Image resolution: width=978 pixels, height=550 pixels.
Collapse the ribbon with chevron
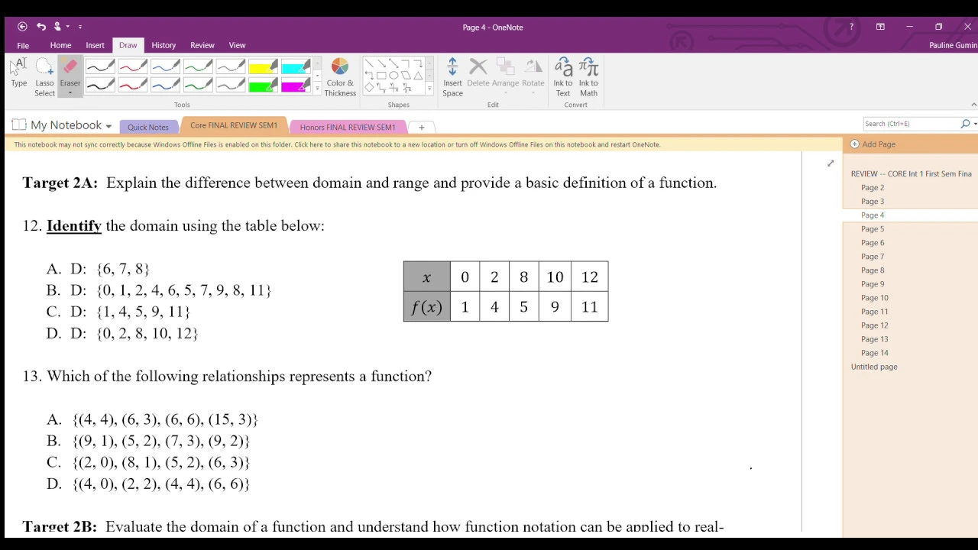tap(973, 105)
